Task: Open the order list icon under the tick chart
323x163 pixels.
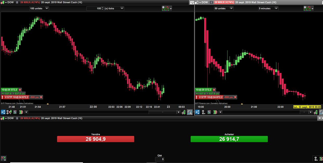Action: pyautogui.click(x=15, y=112)
